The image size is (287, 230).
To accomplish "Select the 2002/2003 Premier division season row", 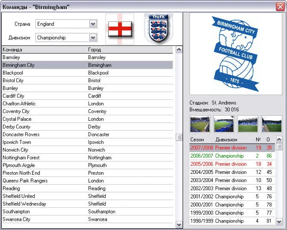I will coord(232,188).
